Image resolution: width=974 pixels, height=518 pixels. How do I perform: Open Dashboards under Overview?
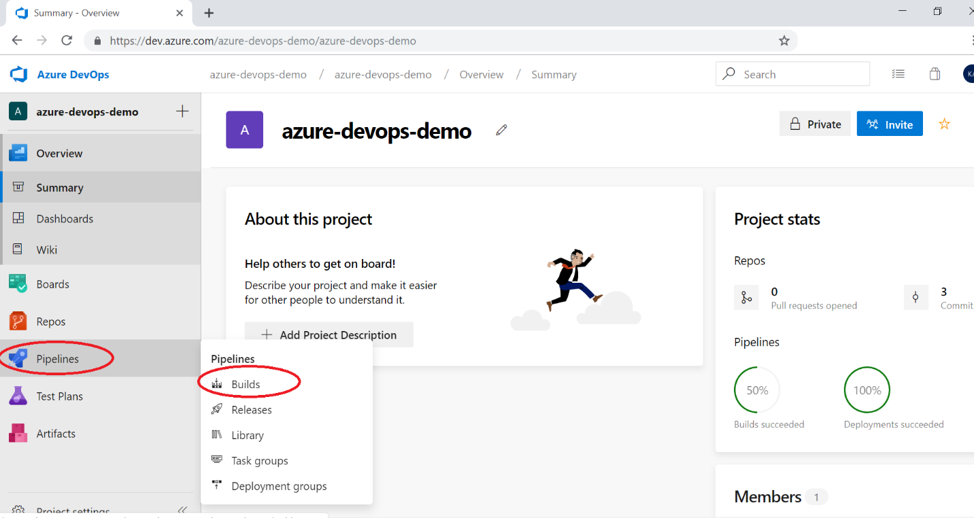[x=65, y=219]
